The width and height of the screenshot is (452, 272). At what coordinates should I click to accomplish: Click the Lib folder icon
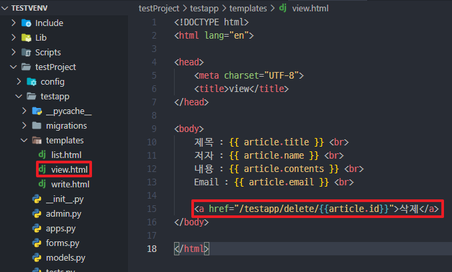pyautogui.click(x=26, y=38)
